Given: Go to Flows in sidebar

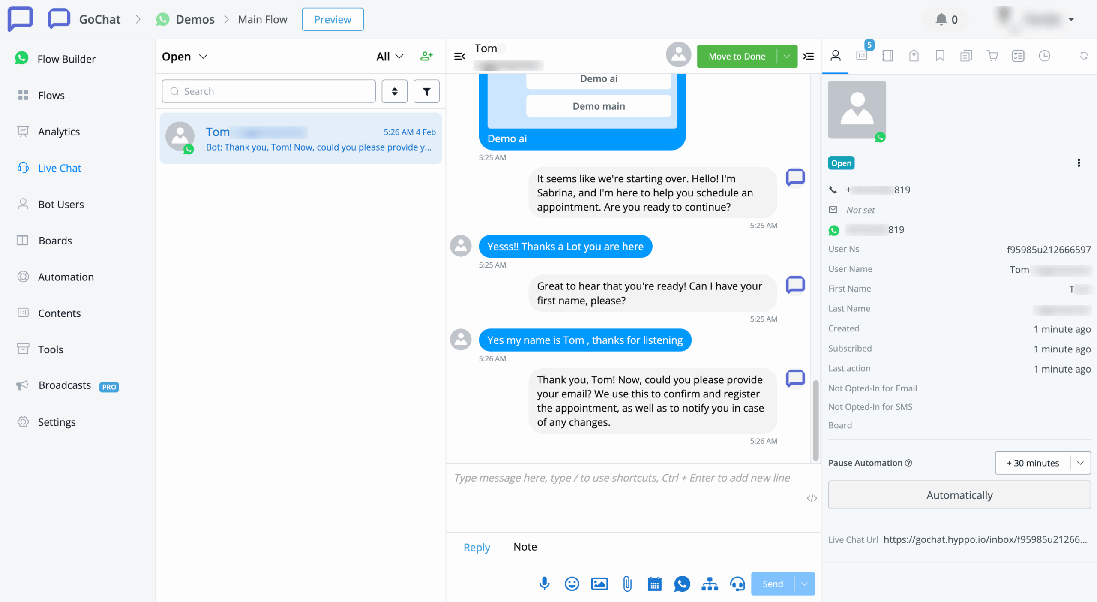Looking at the screenshot, I should 41,95.
